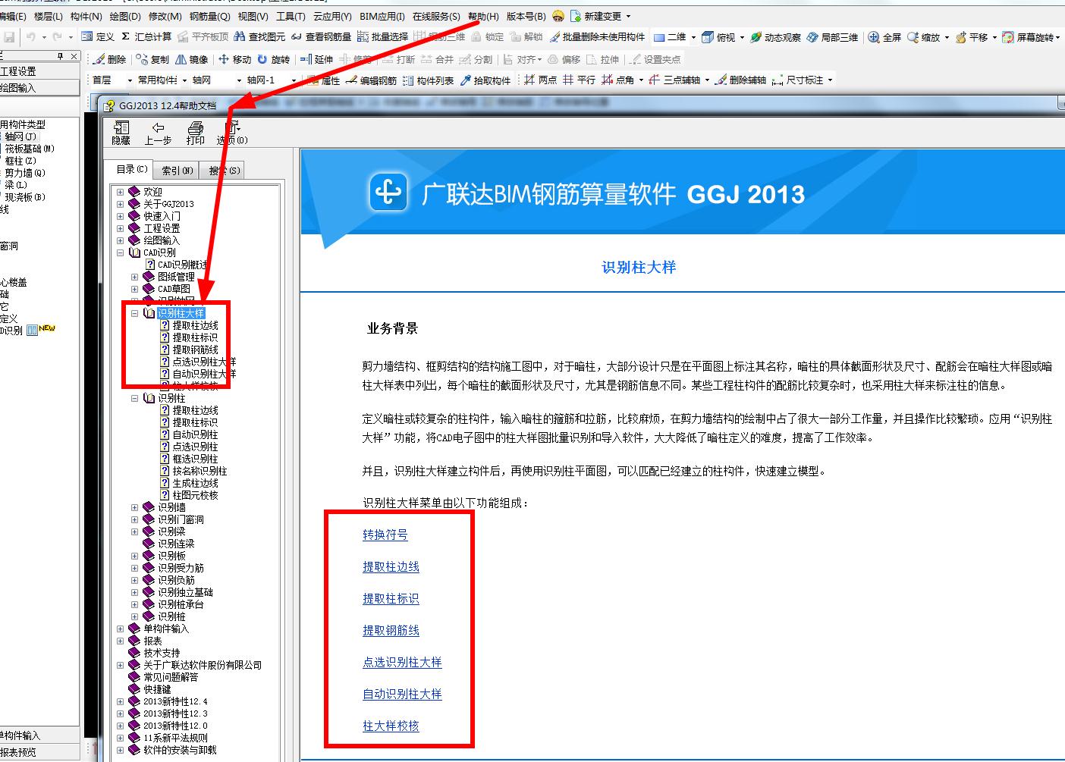Viewport: 1065px width, 762px height.
Task: Click 删除辅轴 delete auxiliary axis
Action: 740,80
